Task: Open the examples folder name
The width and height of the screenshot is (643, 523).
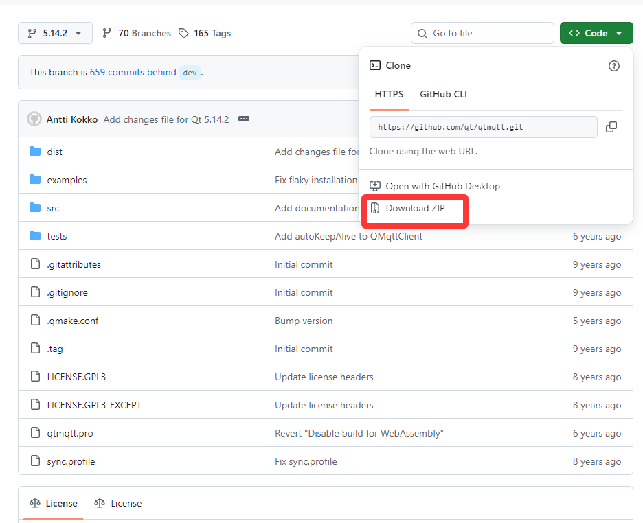Action: [x=67, y=181]
